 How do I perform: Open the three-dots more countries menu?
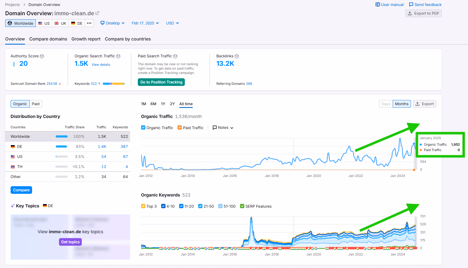pos(89,23)
